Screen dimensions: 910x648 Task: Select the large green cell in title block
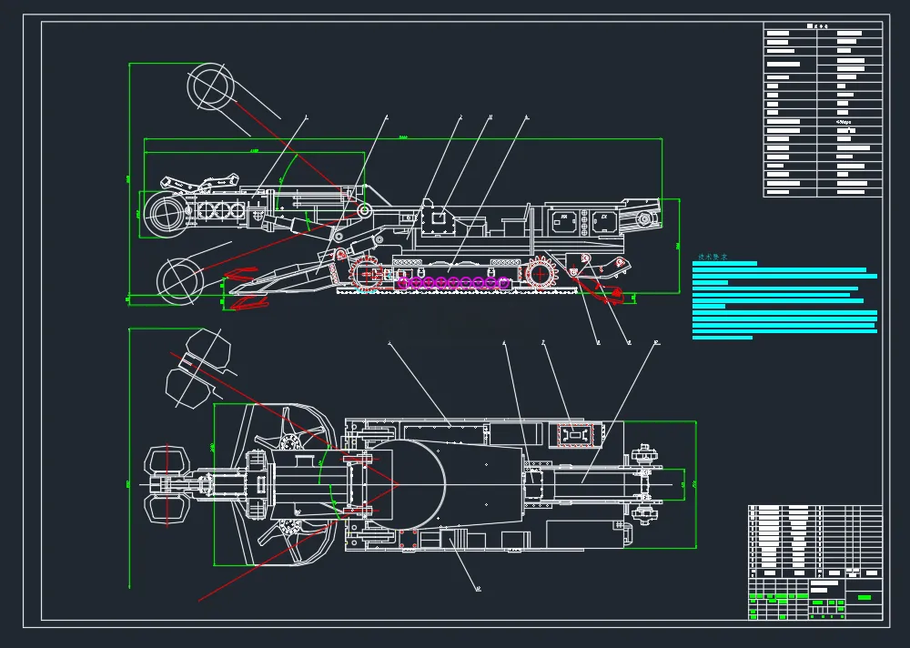click(x=864, y=597)
